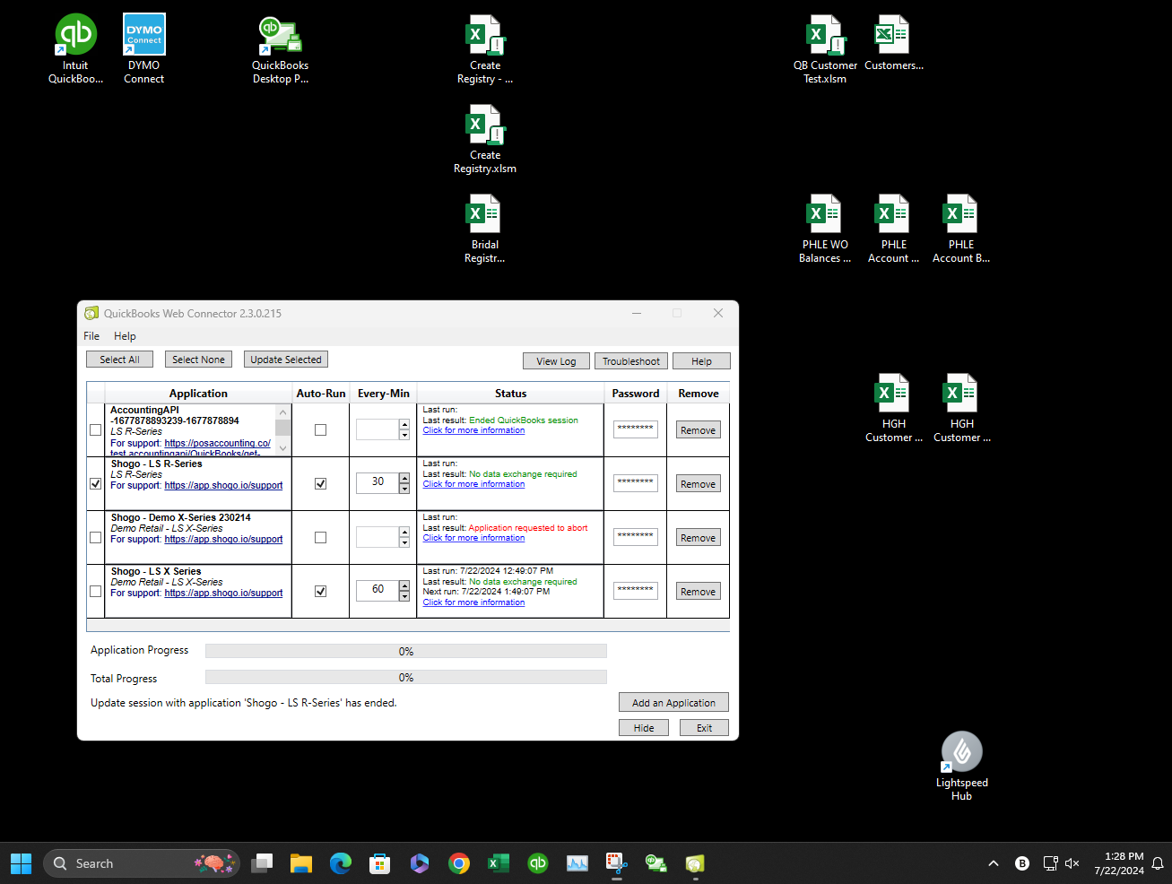Launch Microsoft Edge from taskbar
This screenshot has height=884, width=1172.
click(341, 863)
